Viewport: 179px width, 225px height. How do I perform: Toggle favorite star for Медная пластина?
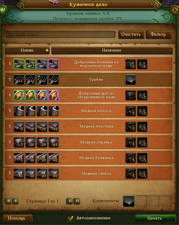(64, 126)
